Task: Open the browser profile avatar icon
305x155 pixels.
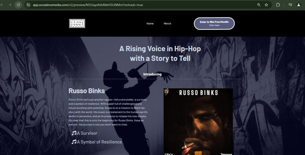Action: pyautogui.click(x=299, y=5)
